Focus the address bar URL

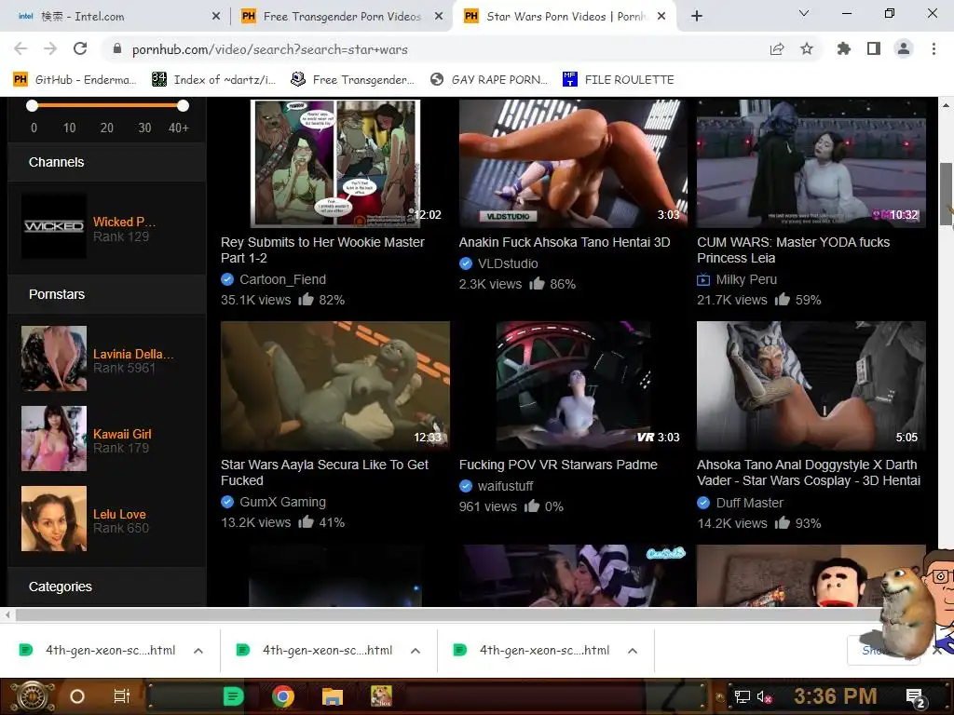coord(270,50)
